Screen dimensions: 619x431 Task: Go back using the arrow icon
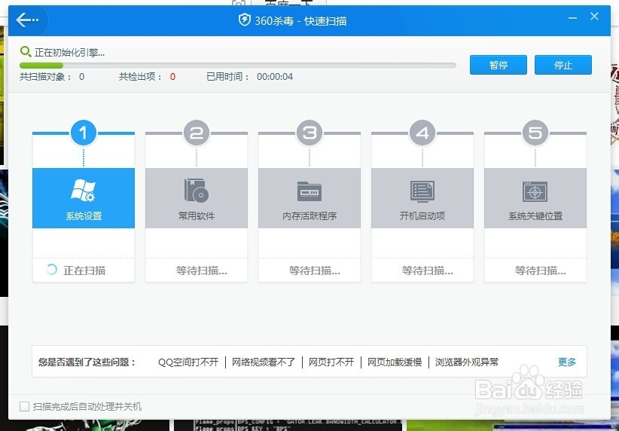[x=27, y=20]
